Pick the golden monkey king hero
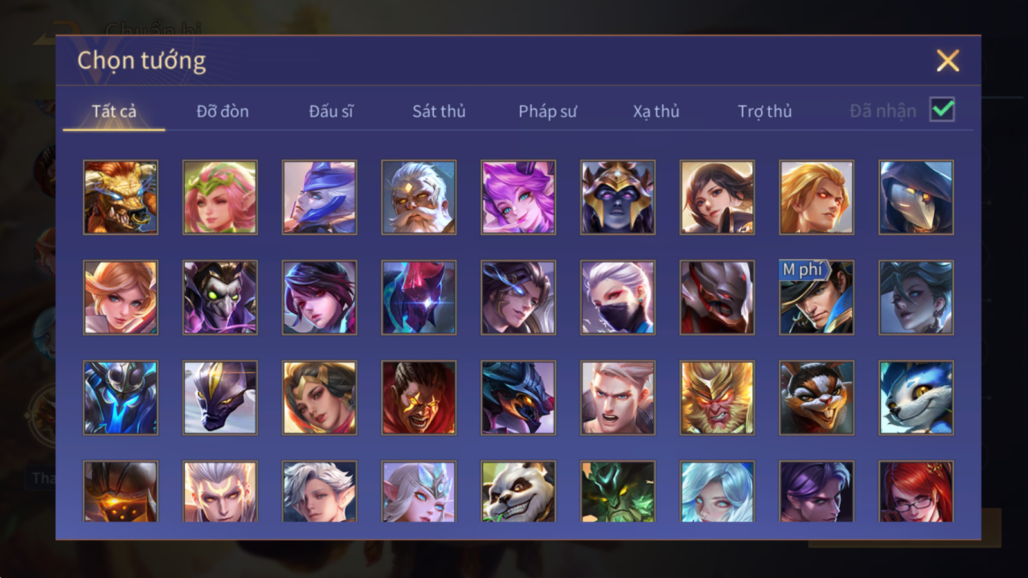The width and height of the screenshot is (1028, 578). [x=717, y=398]
